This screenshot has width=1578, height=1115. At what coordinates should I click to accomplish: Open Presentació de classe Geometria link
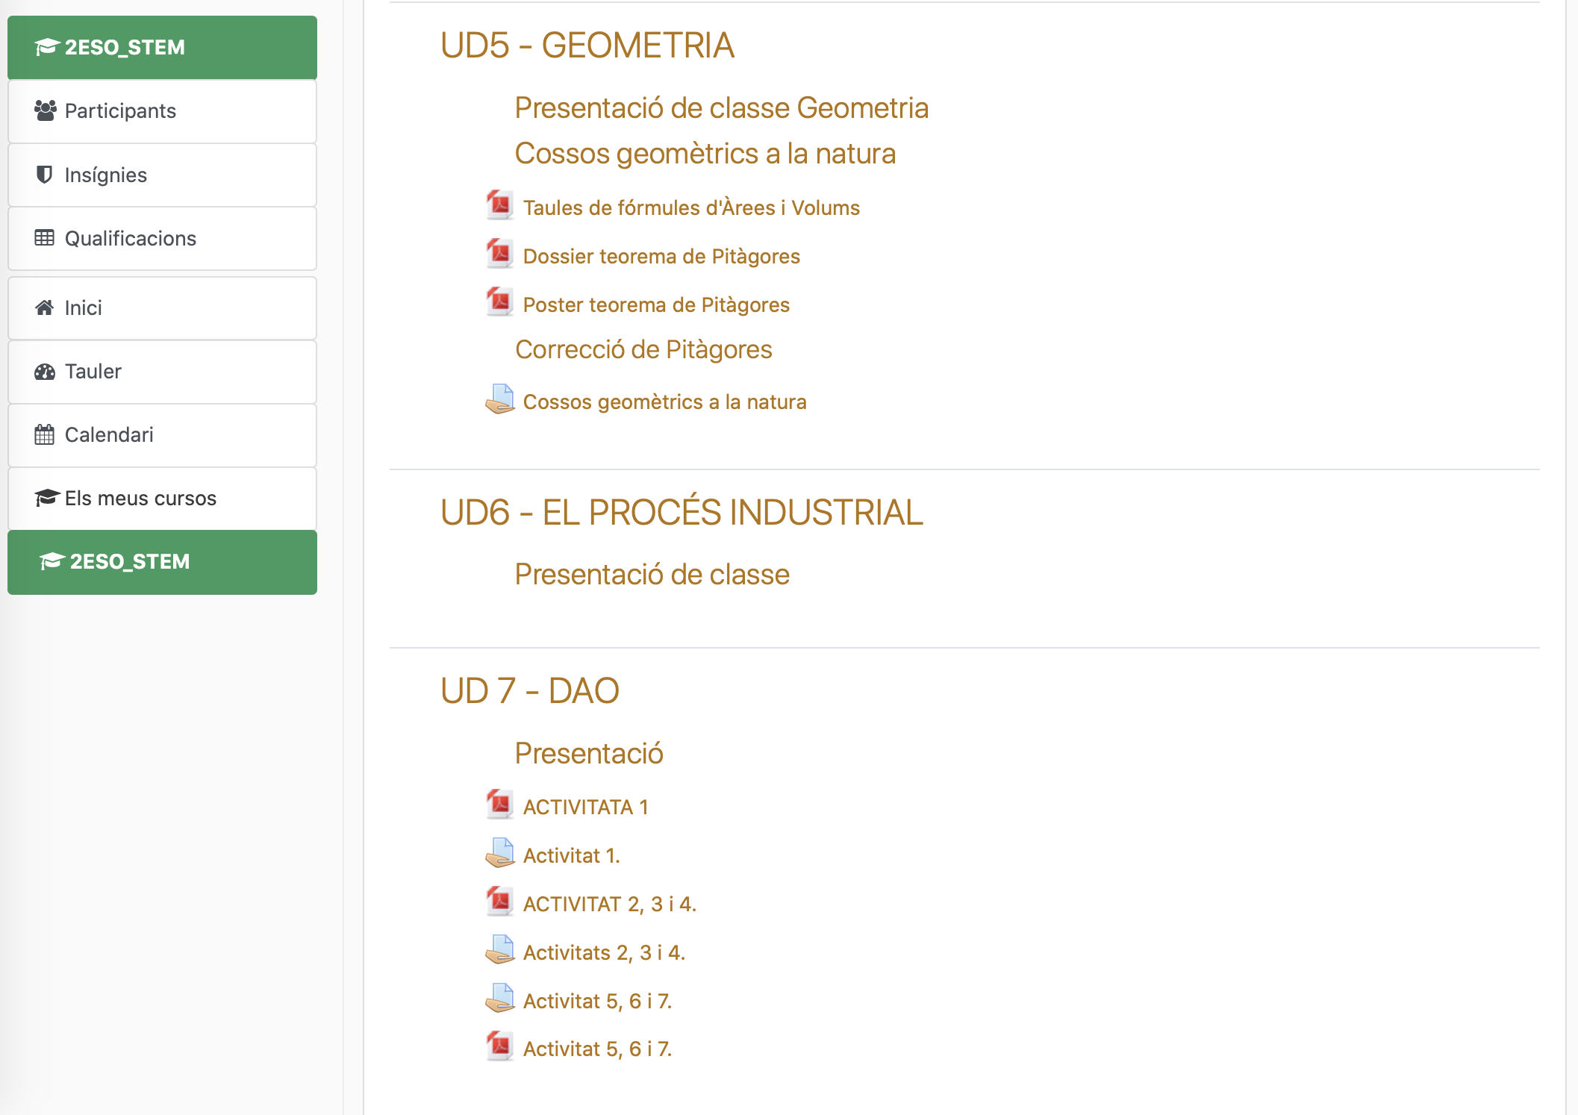coord(721,108)
